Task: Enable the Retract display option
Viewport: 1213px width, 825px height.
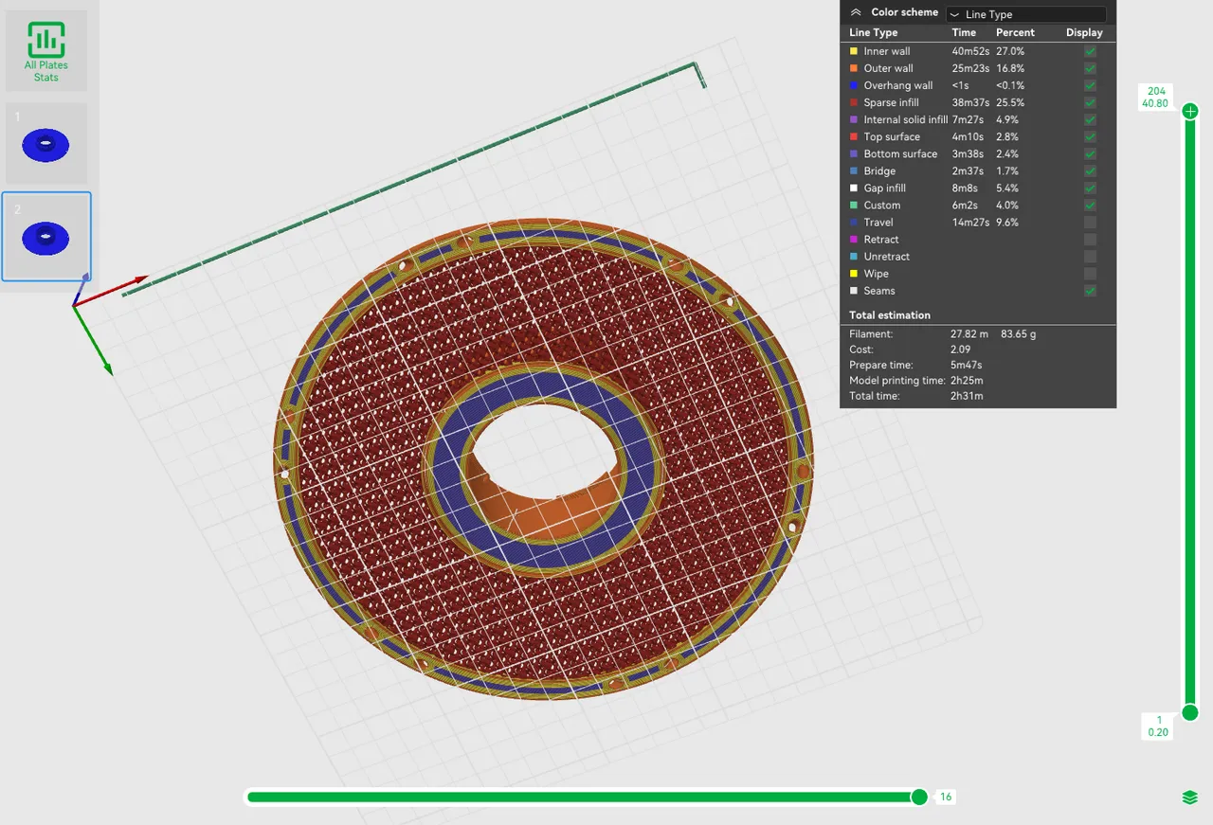Action: 1089,239
